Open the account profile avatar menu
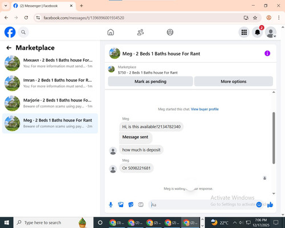 tap(271, 32)
